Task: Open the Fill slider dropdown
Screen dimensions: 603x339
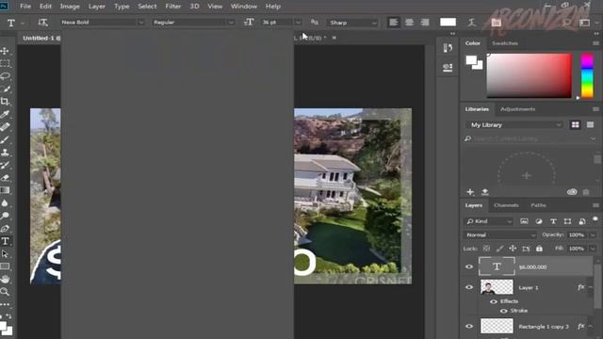Action: (x=593, y=249)
